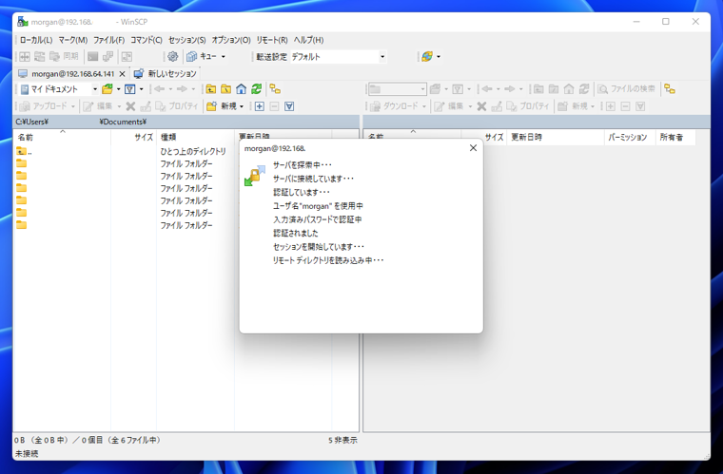Screen dimensions: 723x474
Task: Open the ローカル(L) menu
Action: point(36,40)
